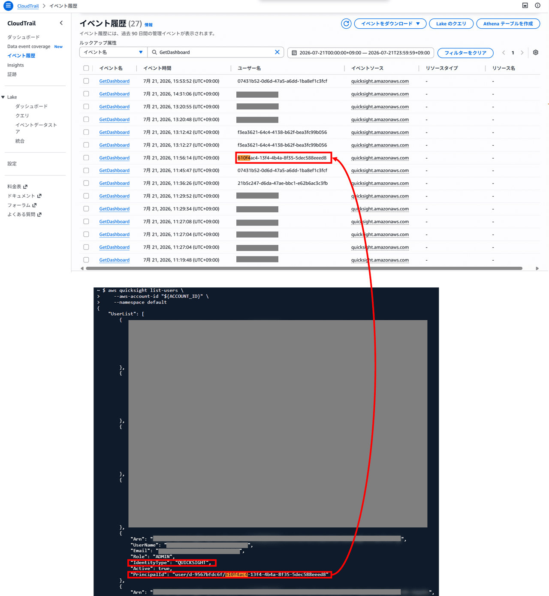Check the 14:31:06 GetDashboard event row
The height and width of the screenshot is (596, 549).
(x=86, y=94)
